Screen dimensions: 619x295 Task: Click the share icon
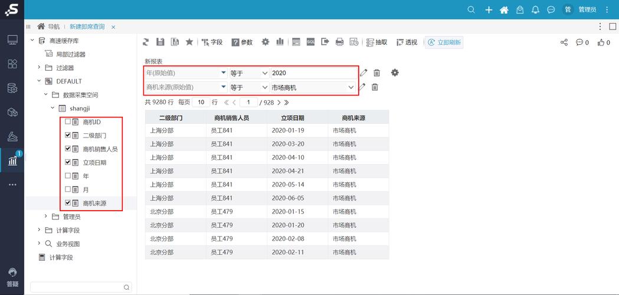click(564, 42)
